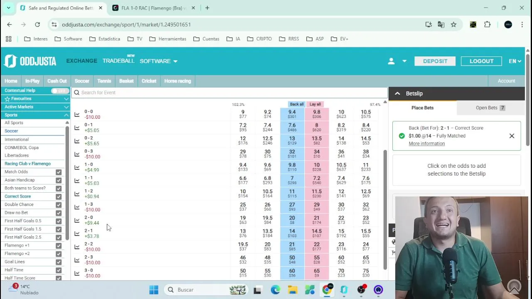Open the Horse racing menu

[x=177, y=81]
